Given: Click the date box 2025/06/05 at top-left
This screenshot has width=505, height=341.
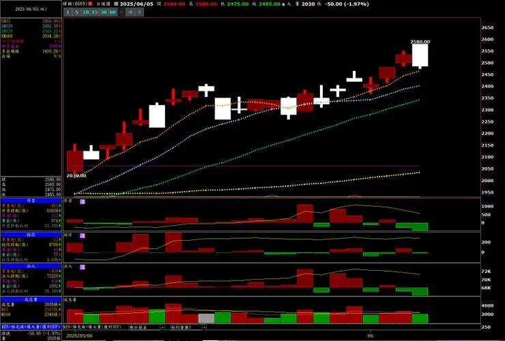Looking at the screenshot, I should click(x=31, y=9).
